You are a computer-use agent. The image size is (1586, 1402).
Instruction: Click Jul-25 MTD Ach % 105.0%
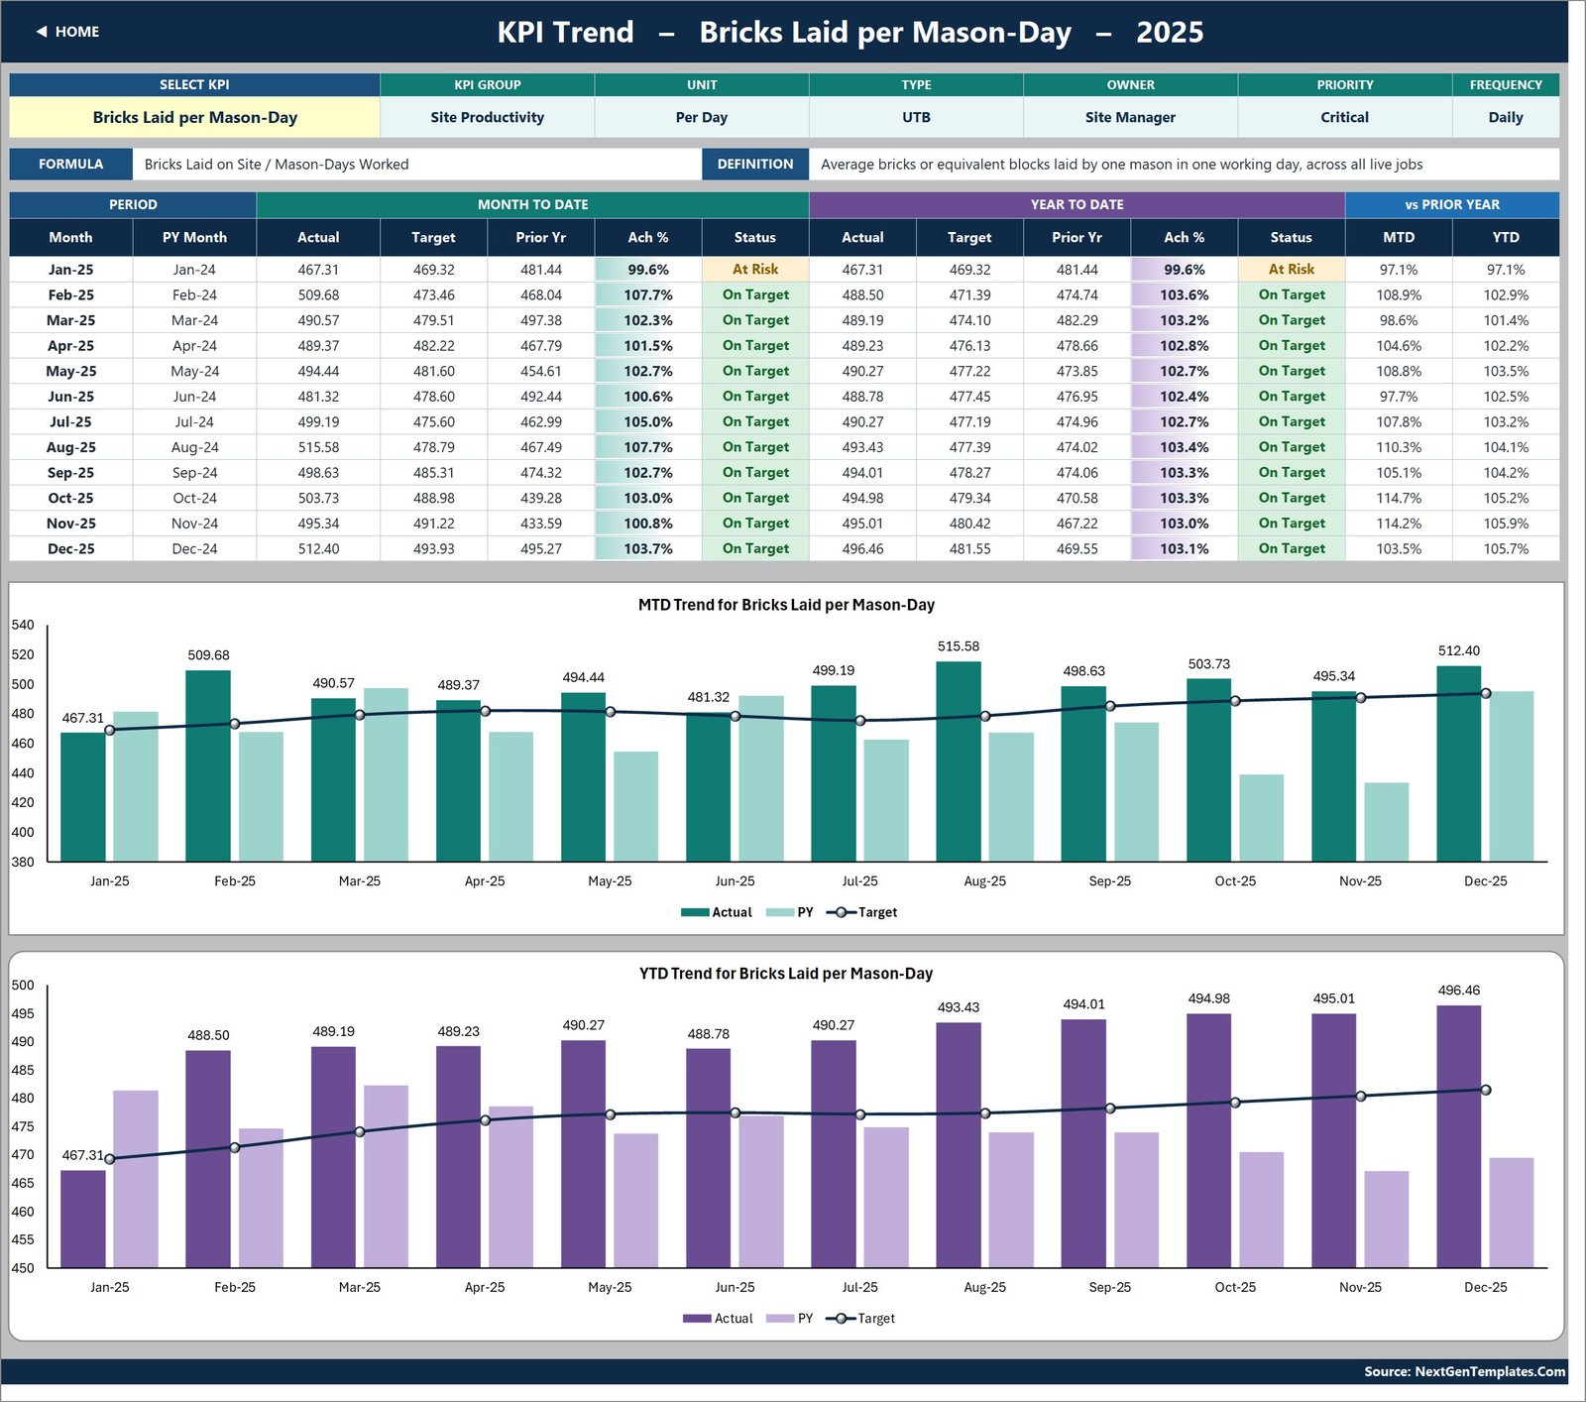coord(648,421)
